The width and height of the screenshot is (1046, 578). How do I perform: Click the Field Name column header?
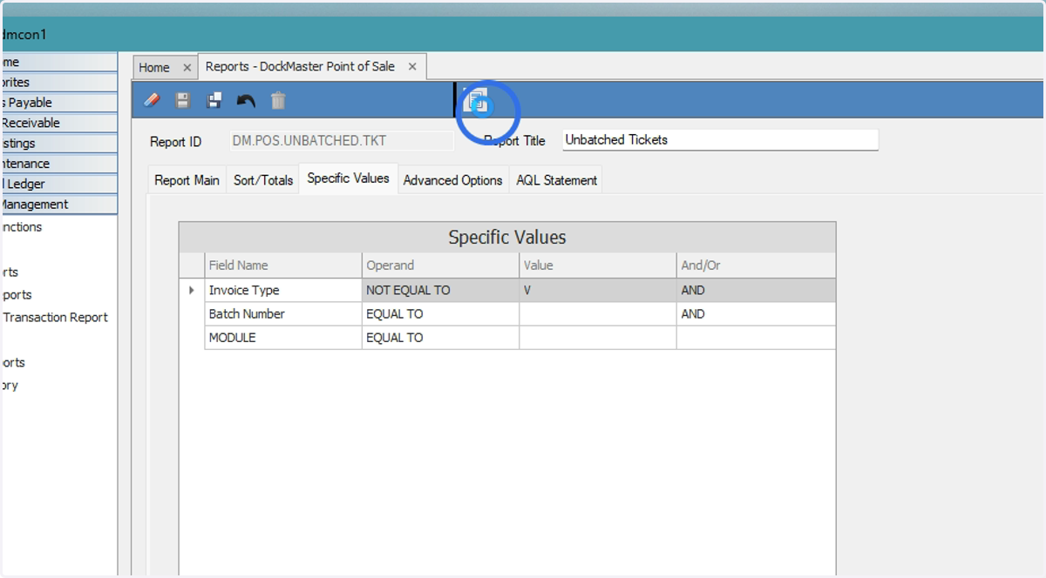pyautogui.click(x=283, y=265)
